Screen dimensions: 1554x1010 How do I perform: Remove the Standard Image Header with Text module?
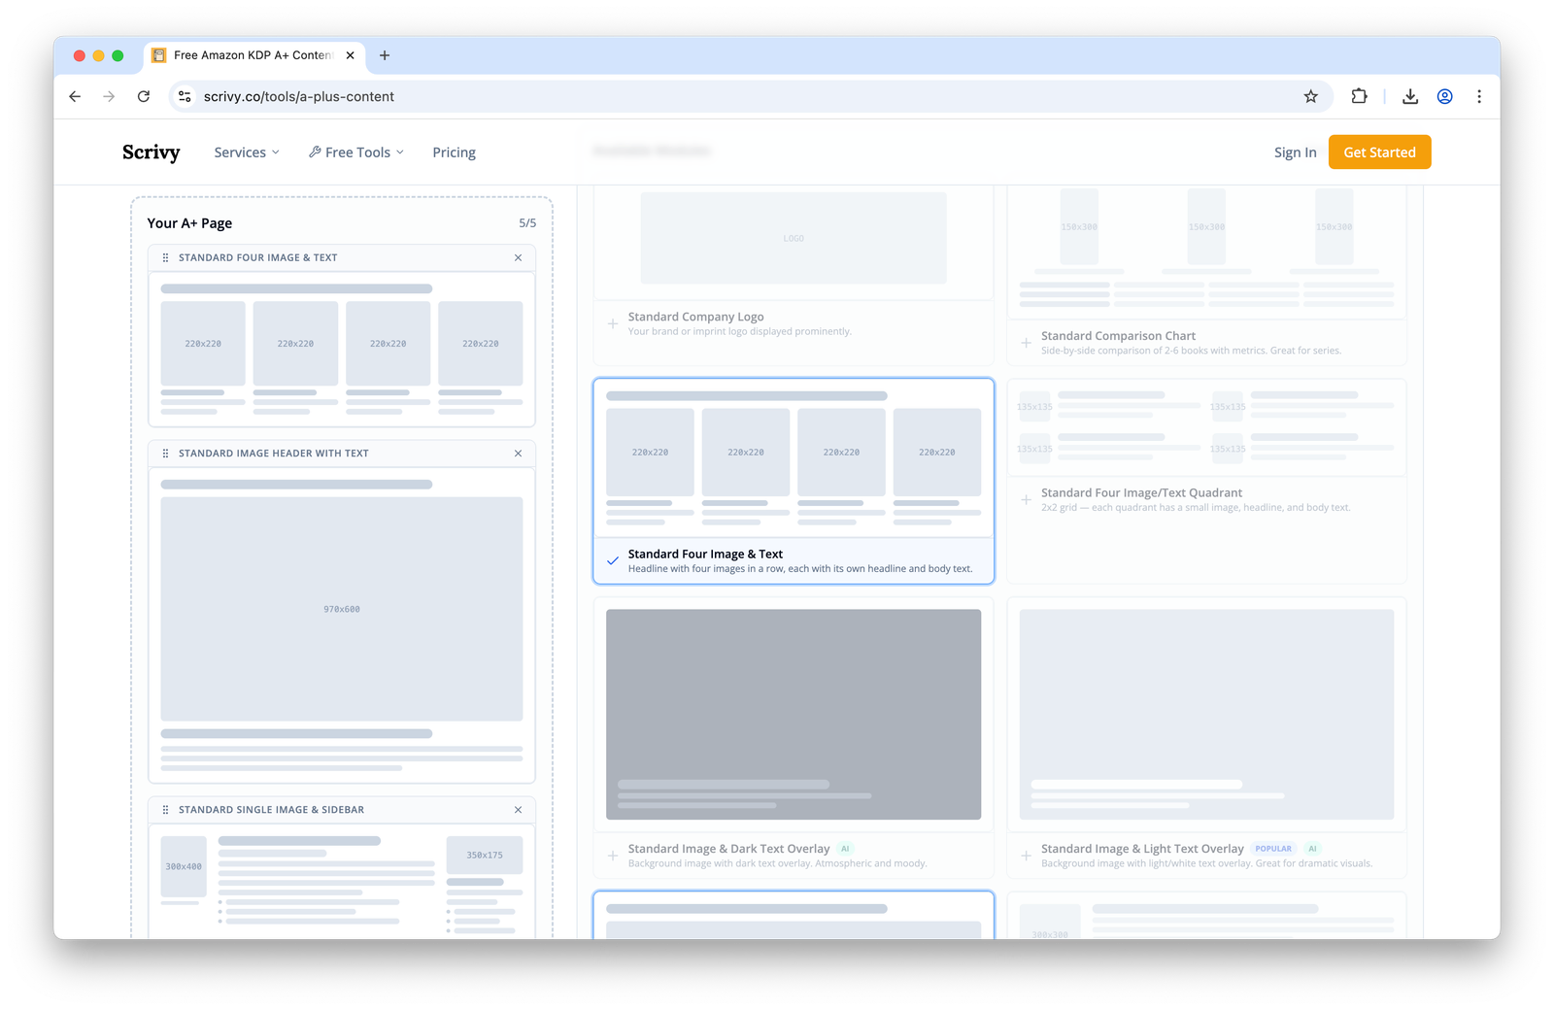(518, 453)
